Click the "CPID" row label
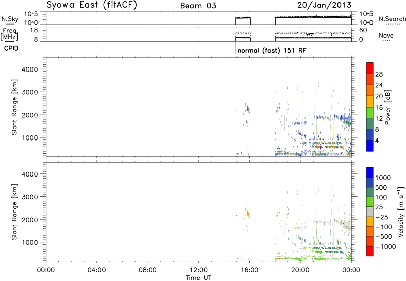 click(x=11, y=48)
